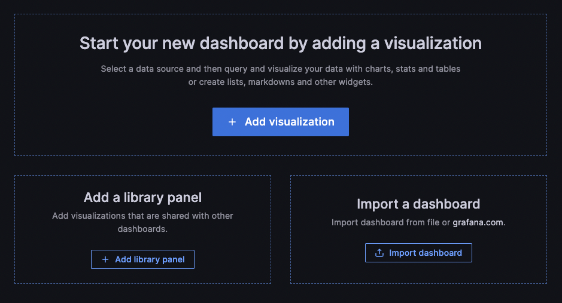Click the Add library panel button

pos(142,259)
